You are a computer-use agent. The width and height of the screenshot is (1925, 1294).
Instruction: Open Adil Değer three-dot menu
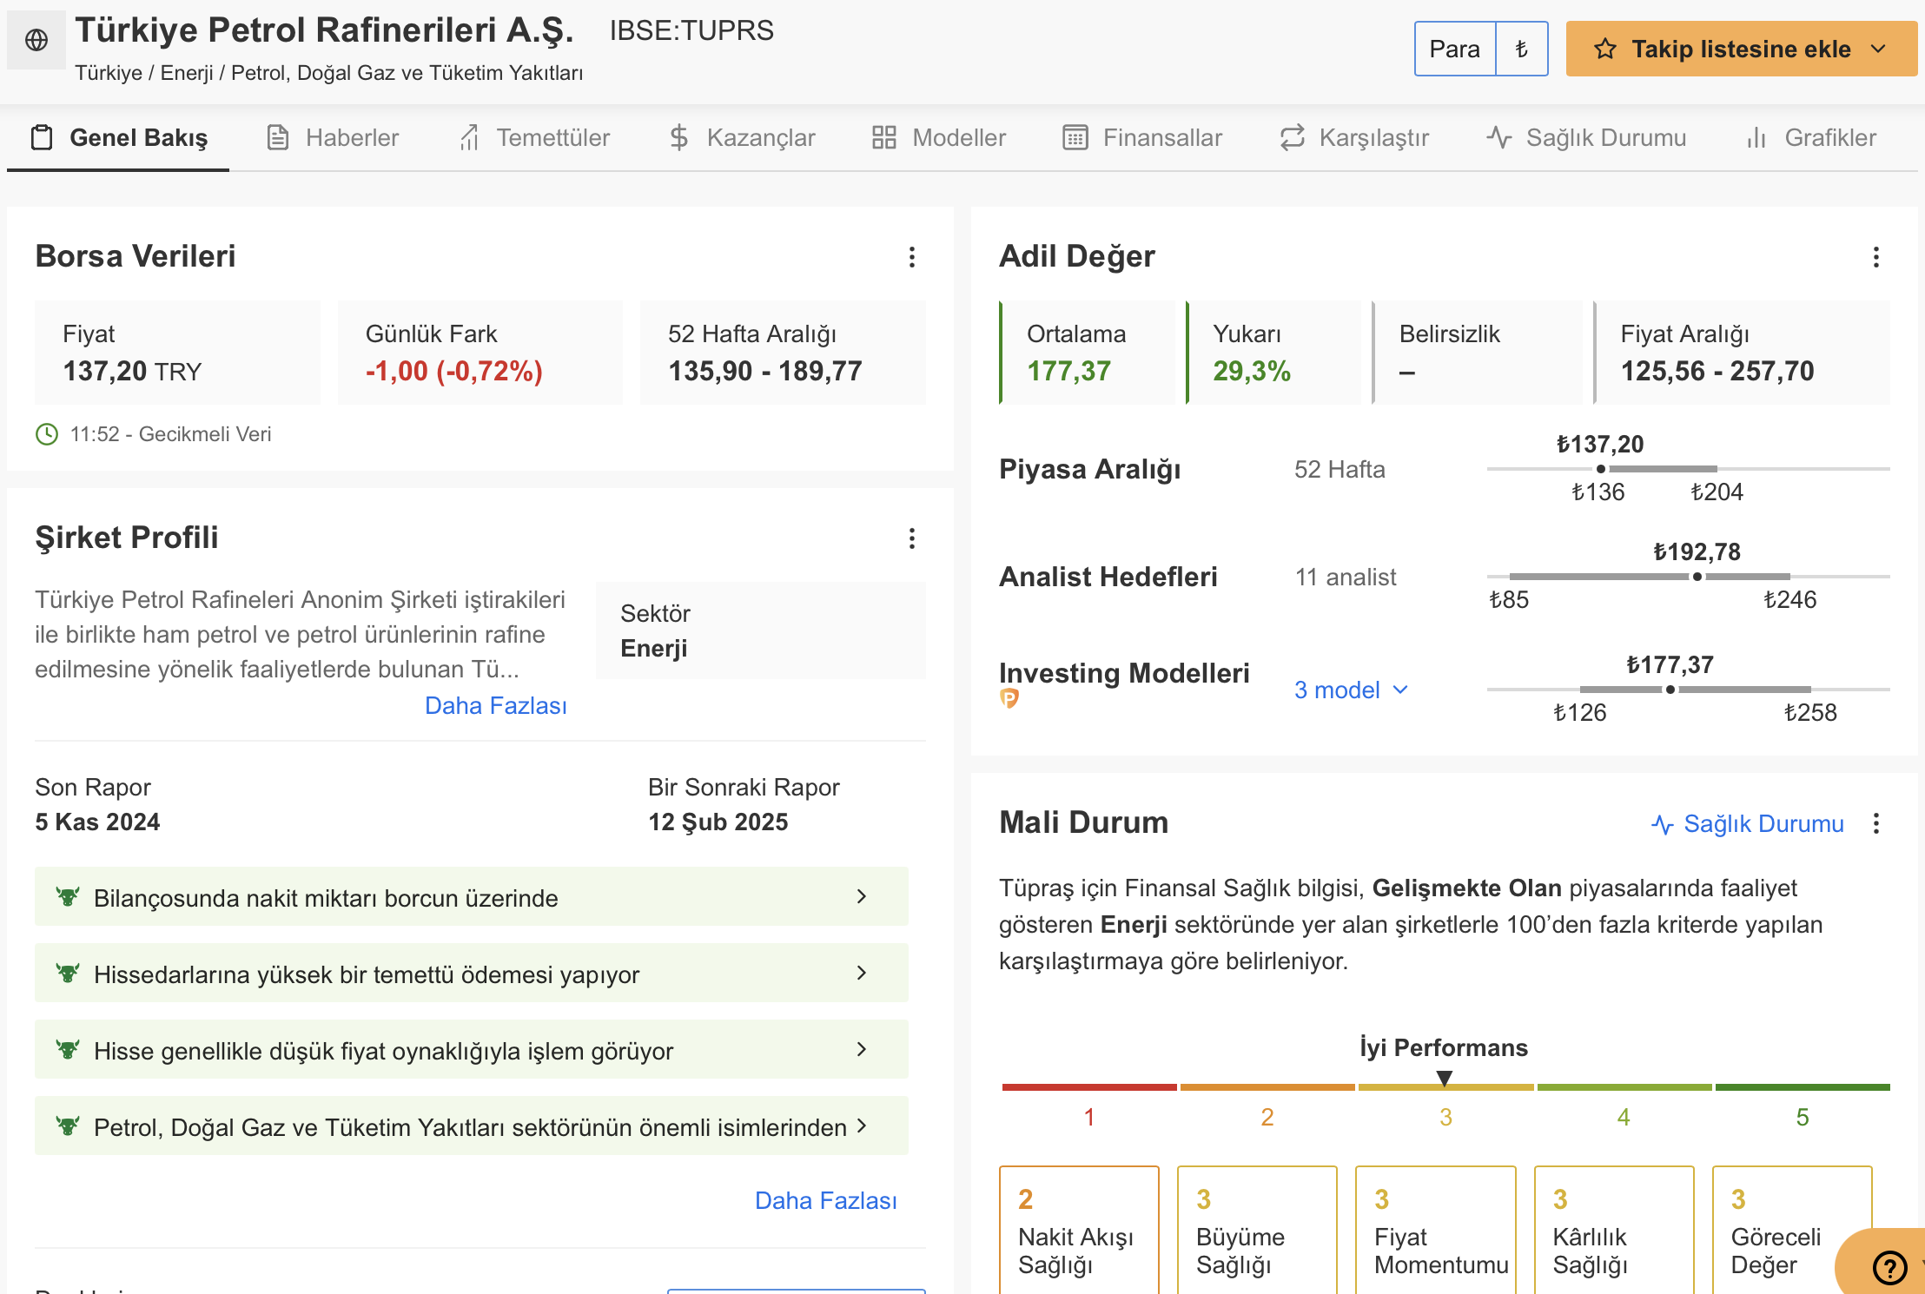pos(1876,257)
